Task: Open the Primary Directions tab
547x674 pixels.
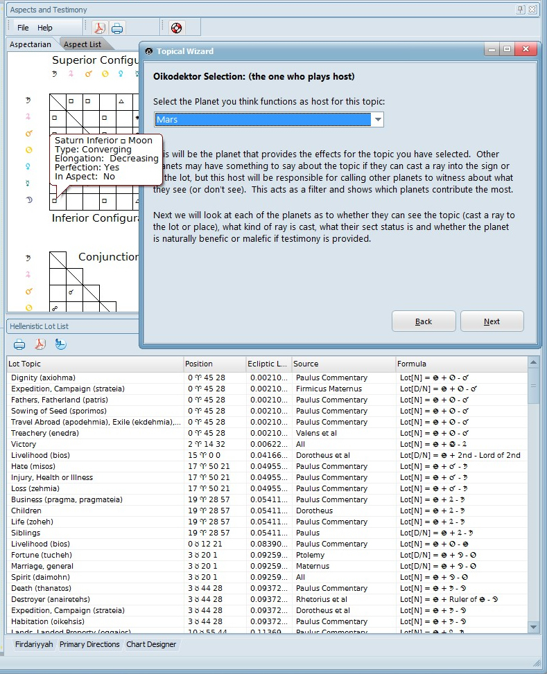Action: [x=89, y=644]
